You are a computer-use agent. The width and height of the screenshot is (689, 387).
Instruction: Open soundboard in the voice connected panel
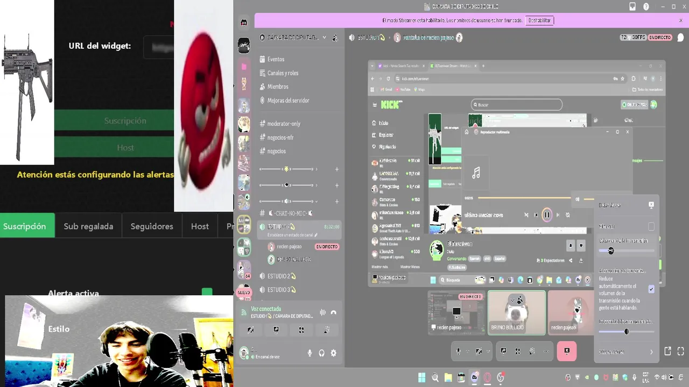pyautogui.click(x=327, y=330)
